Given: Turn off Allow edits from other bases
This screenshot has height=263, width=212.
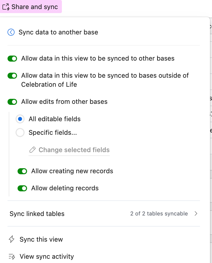Looking at the screenshot, I should [x=12, y=102].
